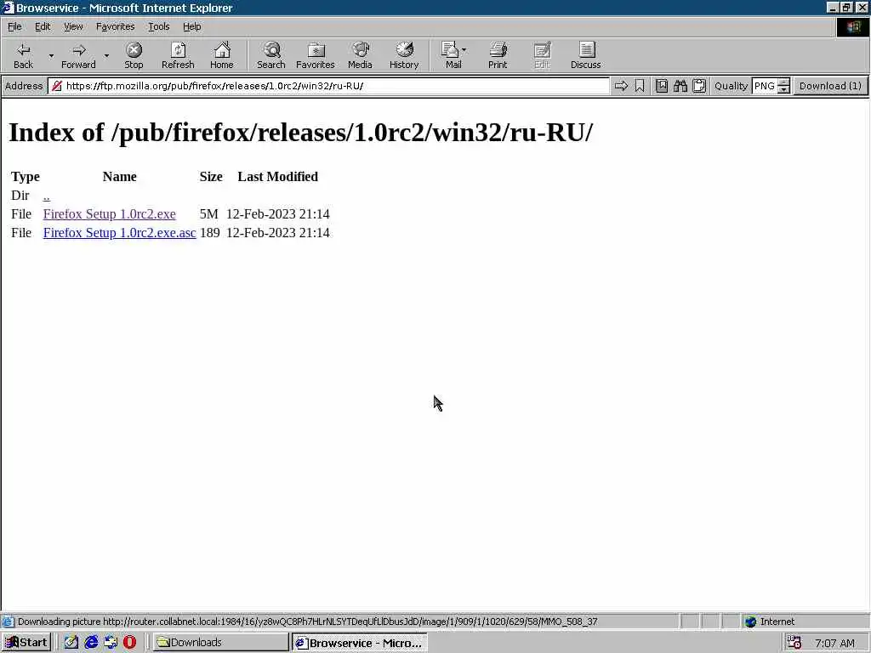Select the '189' size cell
This screenshot has height=653, width=871.
pos(210,233)
